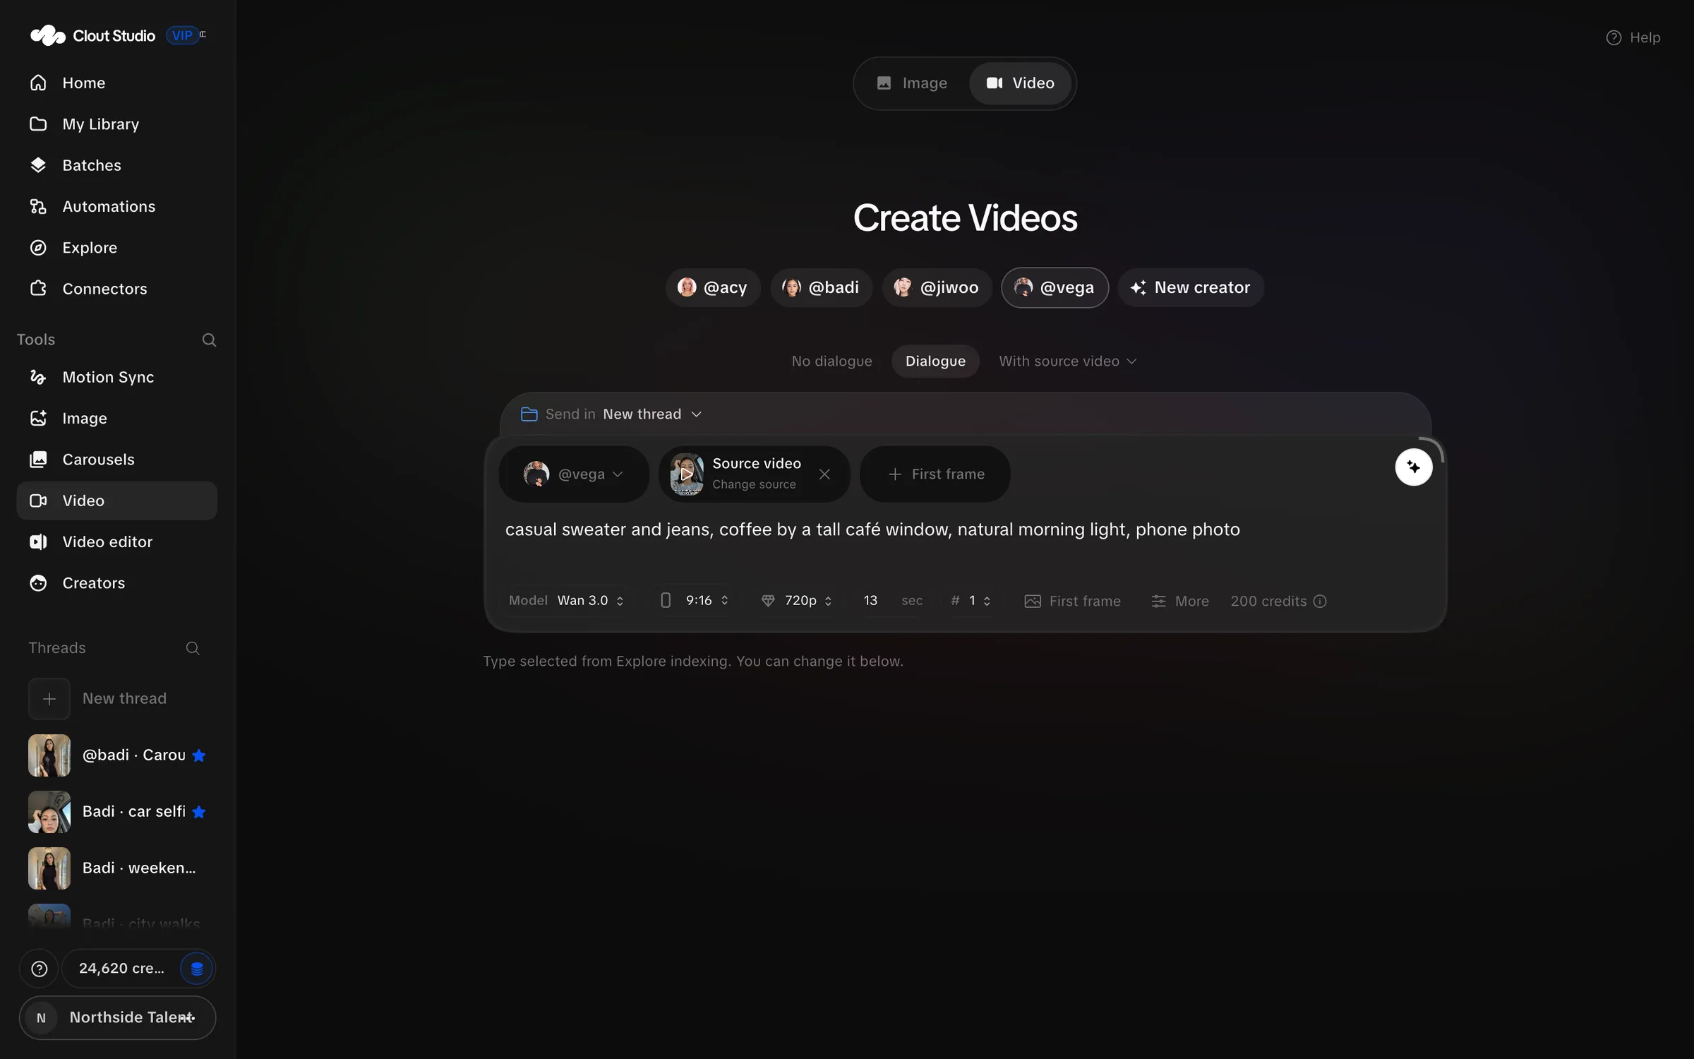Show 200 credits info icon
This screenshot has height=1059, width=1694.
coord(1320,602)
